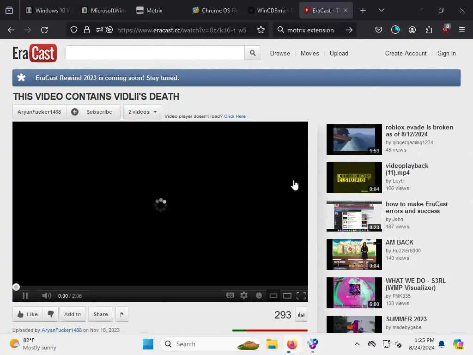The image size is (473, 355).
Task: Click the 'Click Here' player link
Action: pos(235,116)
